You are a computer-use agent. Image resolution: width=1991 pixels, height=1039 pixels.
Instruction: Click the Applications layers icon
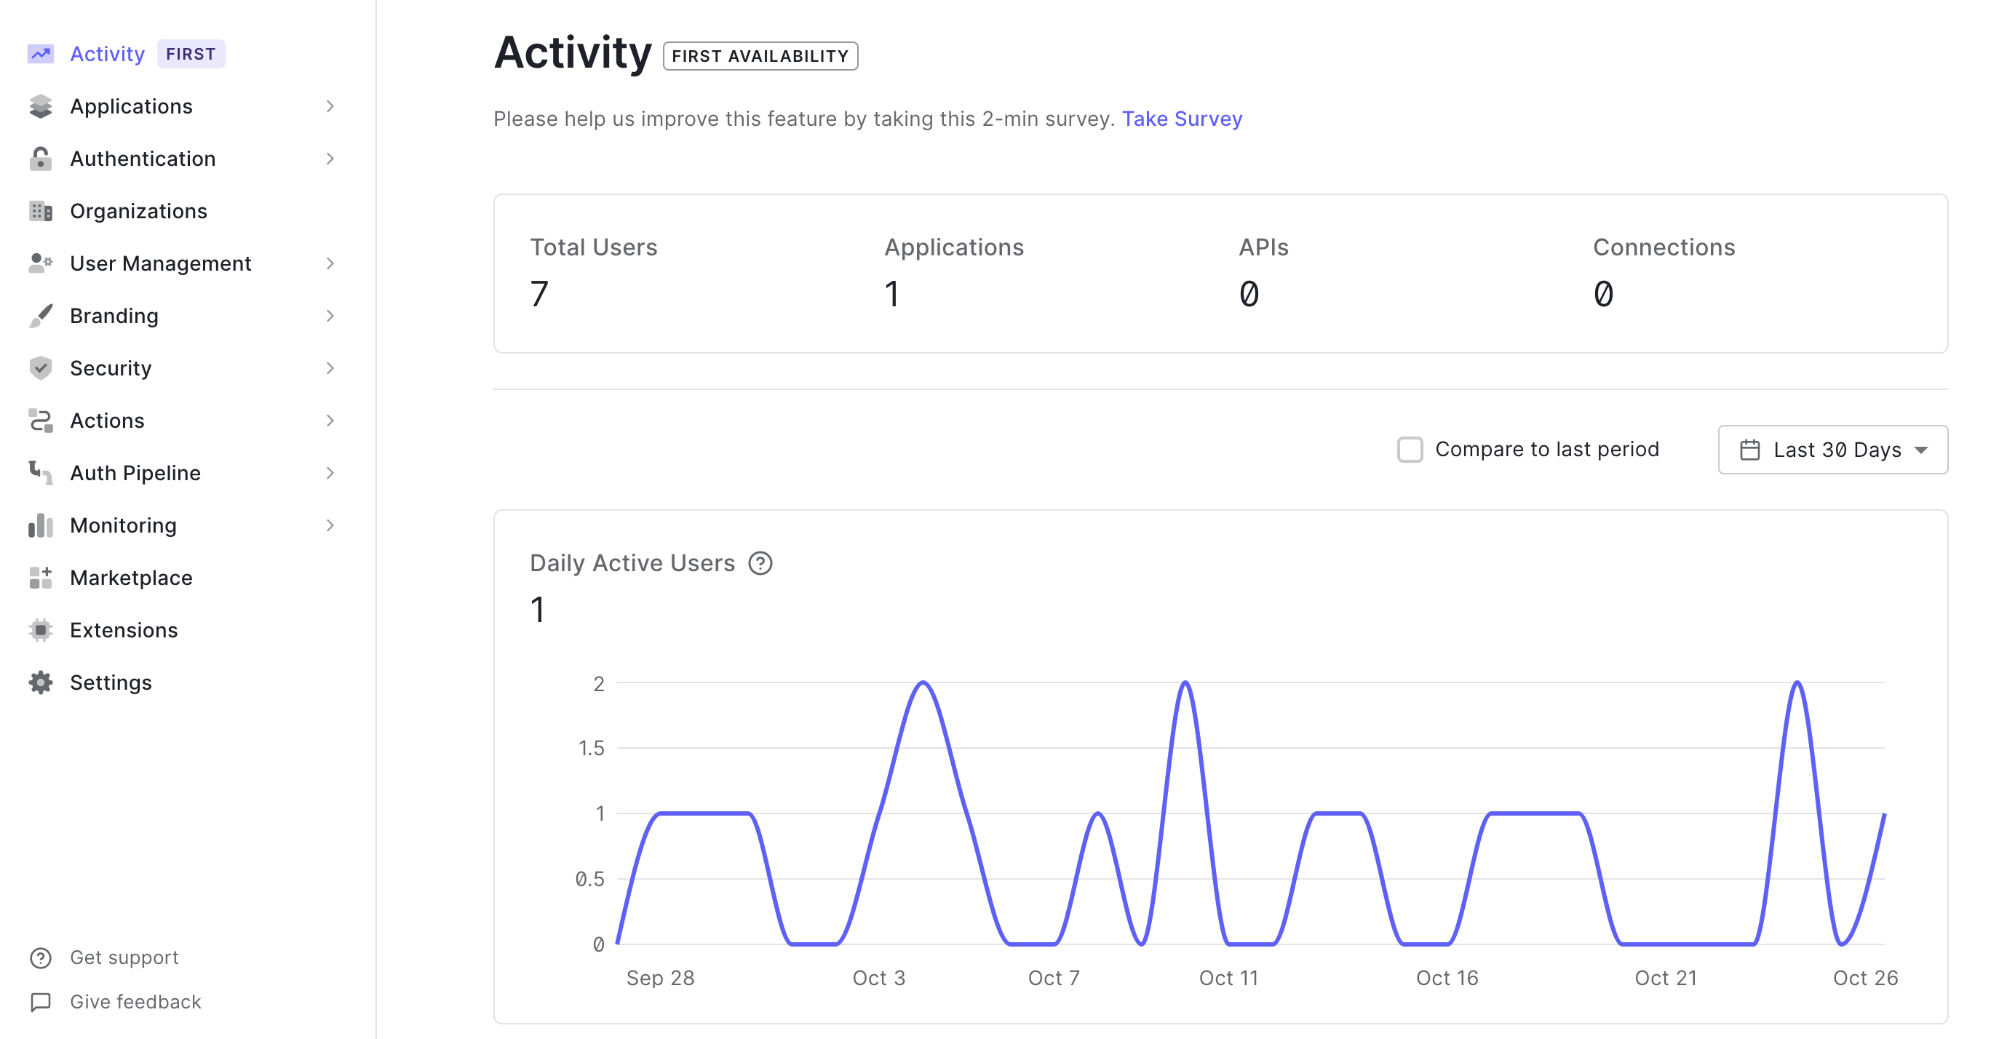(40, 106)
